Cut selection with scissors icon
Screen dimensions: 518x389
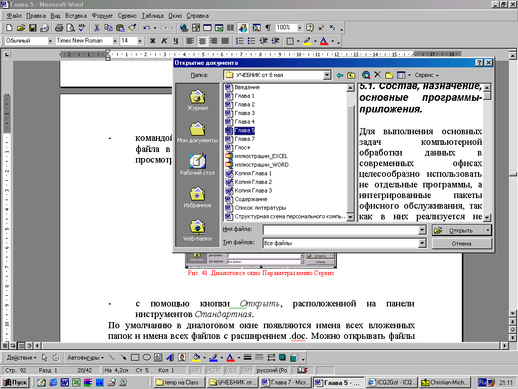coord(97,28)
